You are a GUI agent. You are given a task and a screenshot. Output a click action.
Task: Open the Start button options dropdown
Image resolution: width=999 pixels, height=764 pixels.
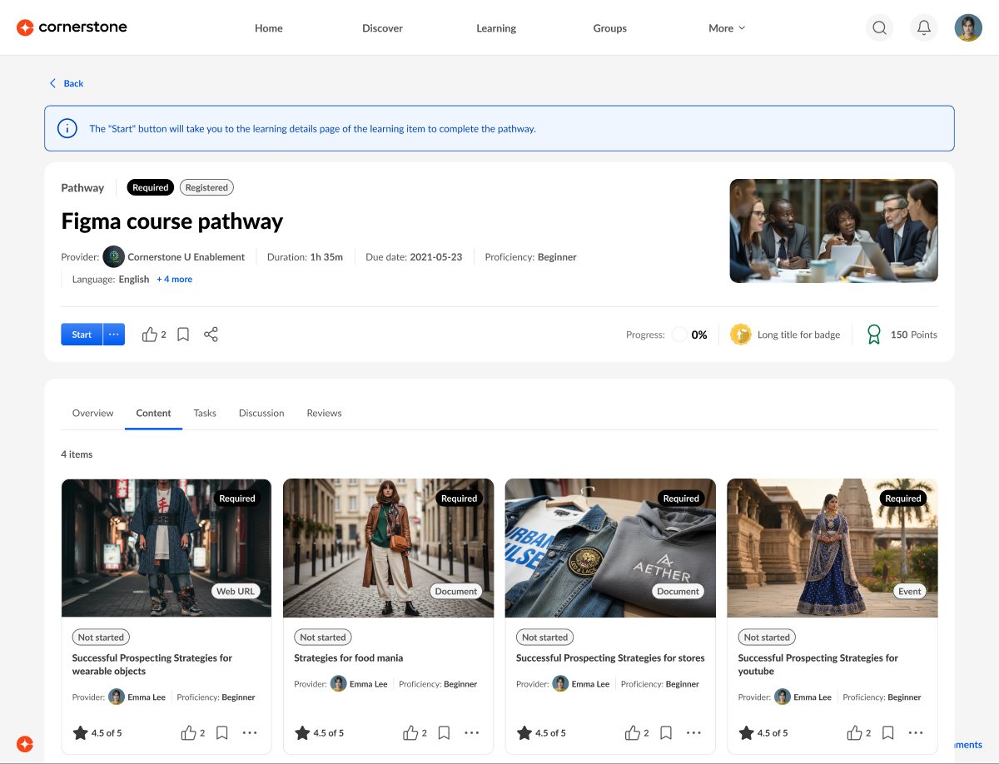coord(114,335)
